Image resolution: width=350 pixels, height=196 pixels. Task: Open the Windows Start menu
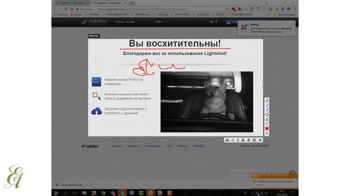tap(56, 193)
